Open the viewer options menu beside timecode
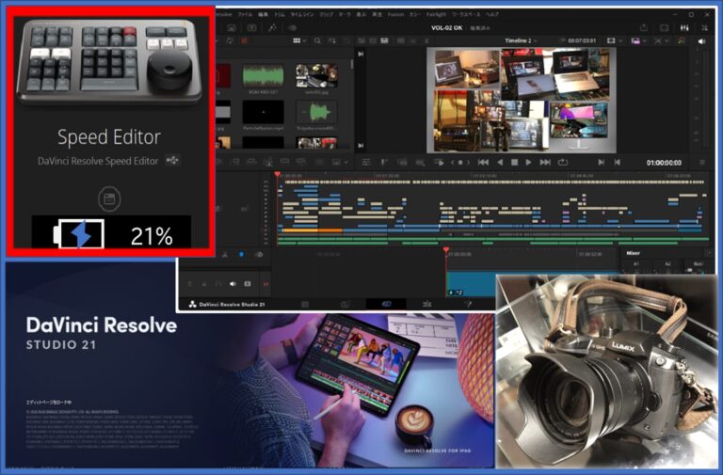The width and height of the screenshot is (723, 475). pos(701,162)
